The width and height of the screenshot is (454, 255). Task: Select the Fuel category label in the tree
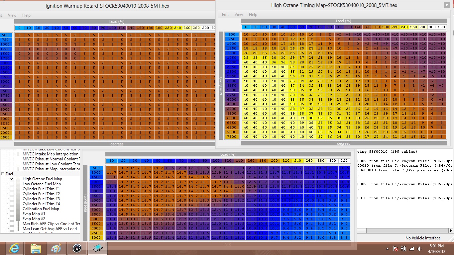pos(9,174)
